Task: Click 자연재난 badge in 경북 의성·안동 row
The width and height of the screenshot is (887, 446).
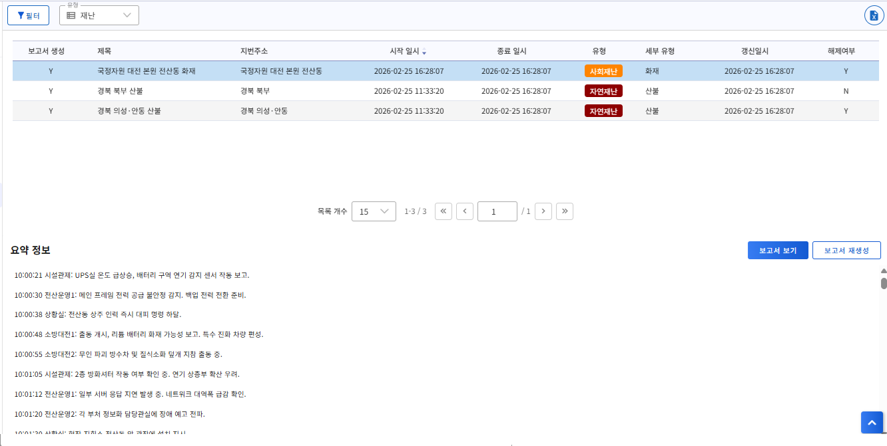Action: coord(603,111)
